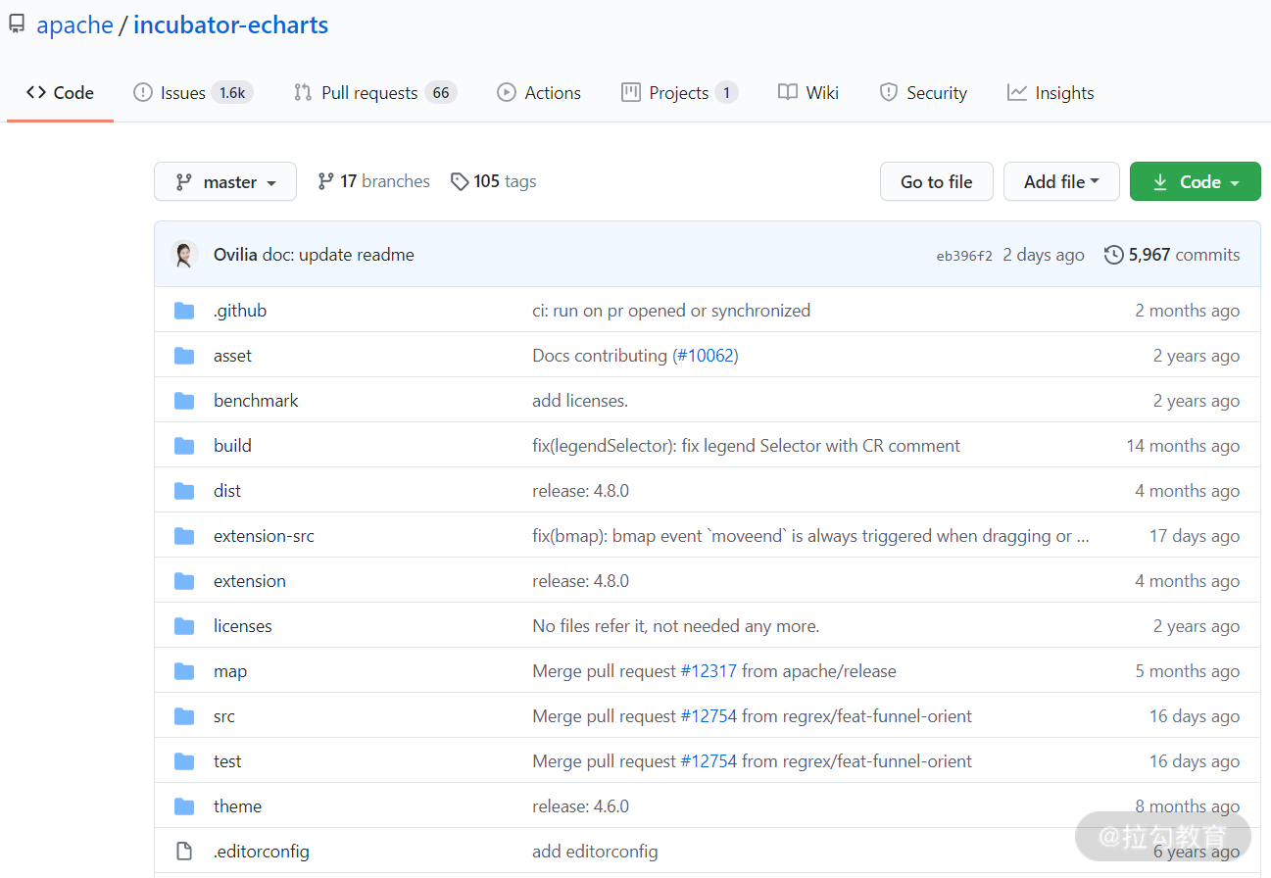Switch to the Projects tab

point(679,93)
